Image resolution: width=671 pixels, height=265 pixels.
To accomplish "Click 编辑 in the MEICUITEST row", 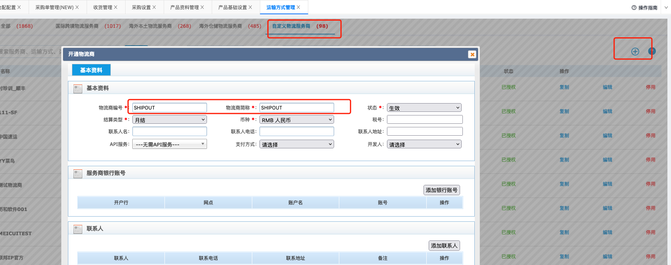I will tap(607, 232).
